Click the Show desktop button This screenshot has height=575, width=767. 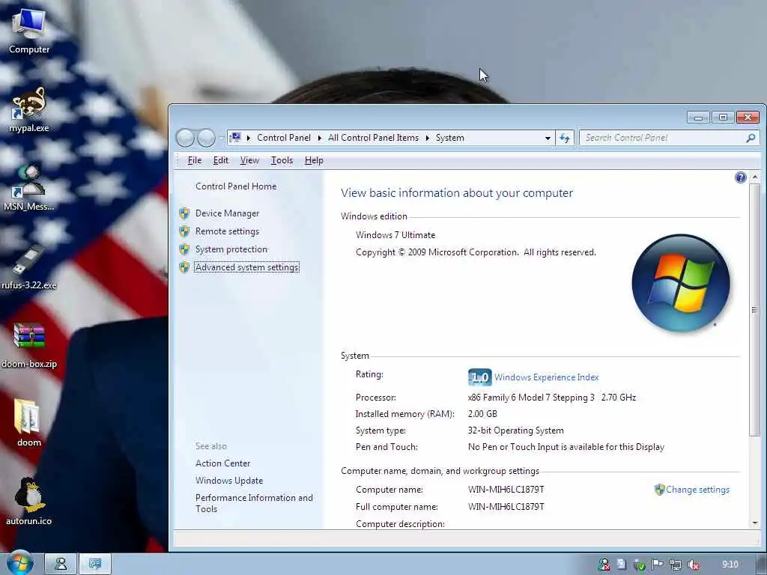point(762,565)
